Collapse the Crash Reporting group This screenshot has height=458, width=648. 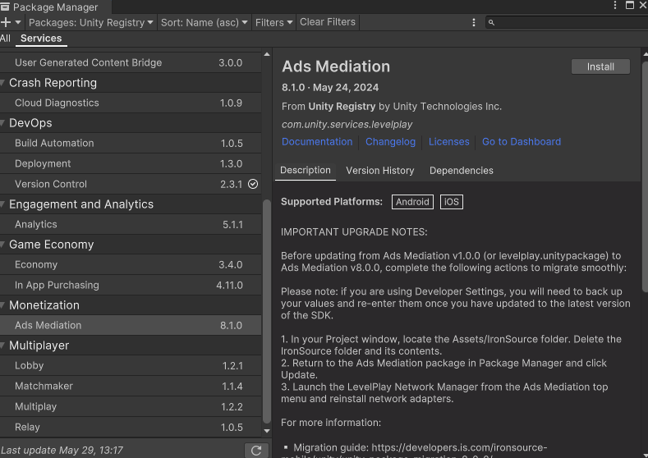[2, 83]
